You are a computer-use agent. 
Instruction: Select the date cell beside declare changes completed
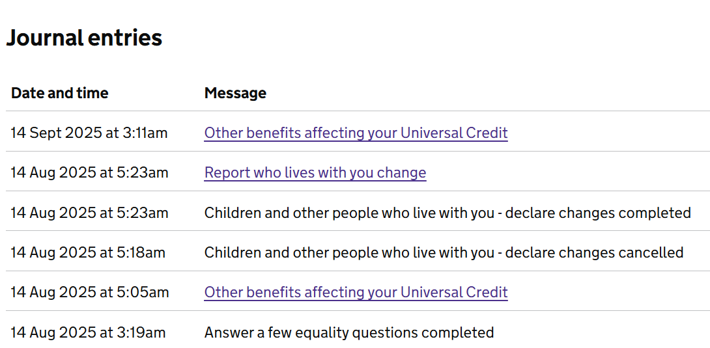pyautogui.click(x=90, y=213)
